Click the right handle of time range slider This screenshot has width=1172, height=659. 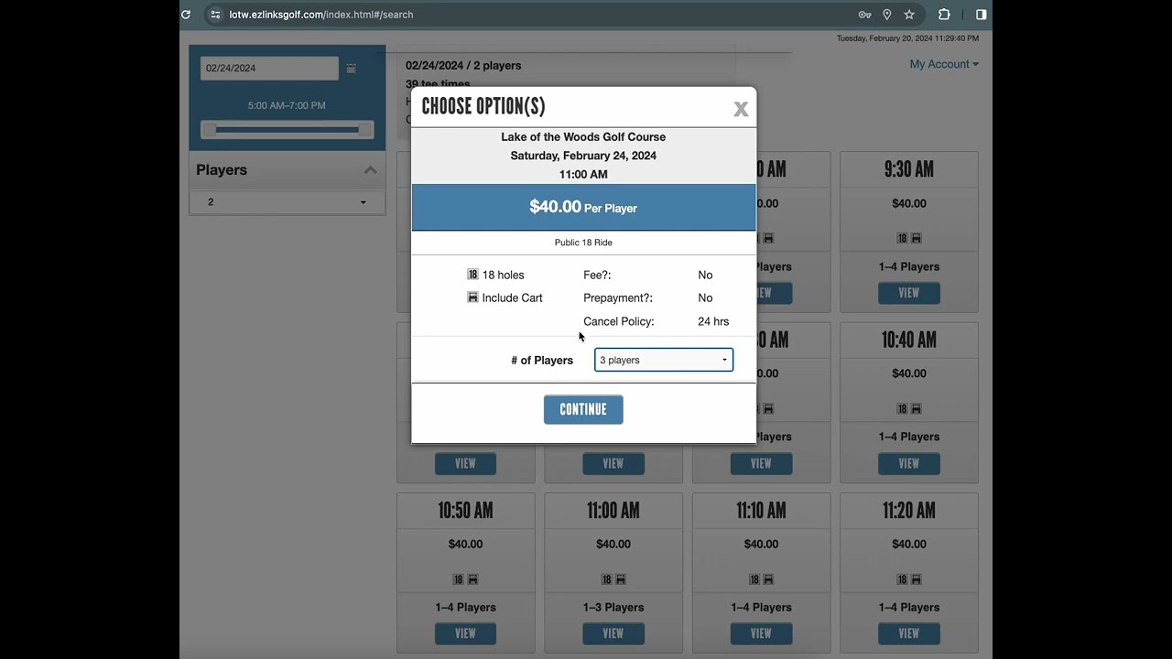pyautogui.click(x=365, y=130)
